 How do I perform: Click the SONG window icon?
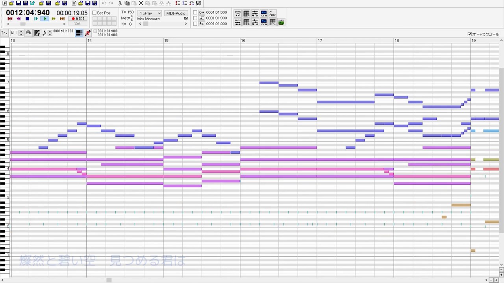pyautogui.click(x=238, y=14)
